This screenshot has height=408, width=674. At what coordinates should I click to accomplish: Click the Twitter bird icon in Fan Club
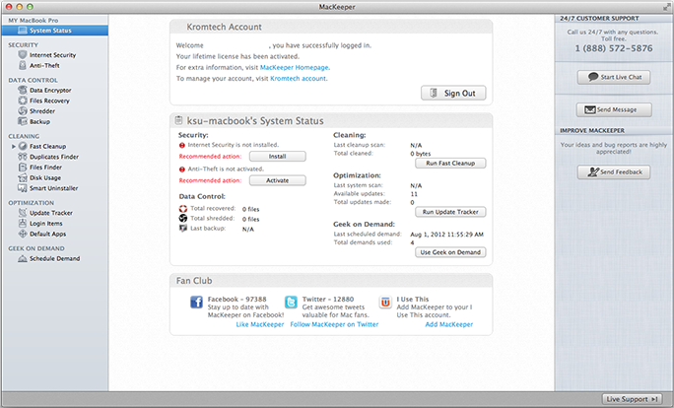point(291,302)
